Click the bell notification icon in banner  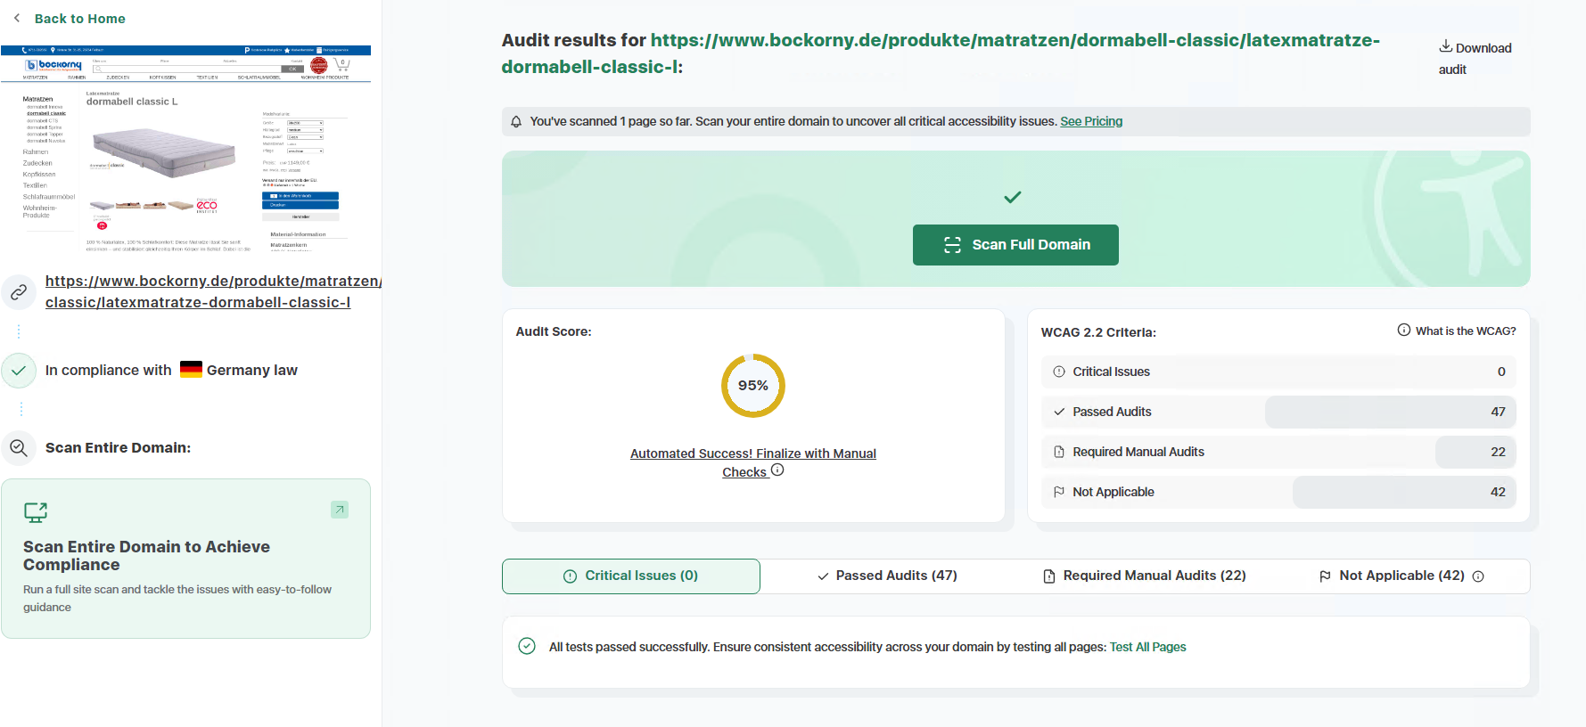pyautogui.click(x=516, y=121)
